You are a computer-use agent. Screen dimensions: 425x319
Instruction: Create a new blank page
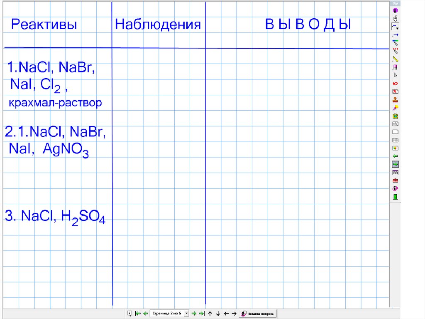(x=395, y=132)
